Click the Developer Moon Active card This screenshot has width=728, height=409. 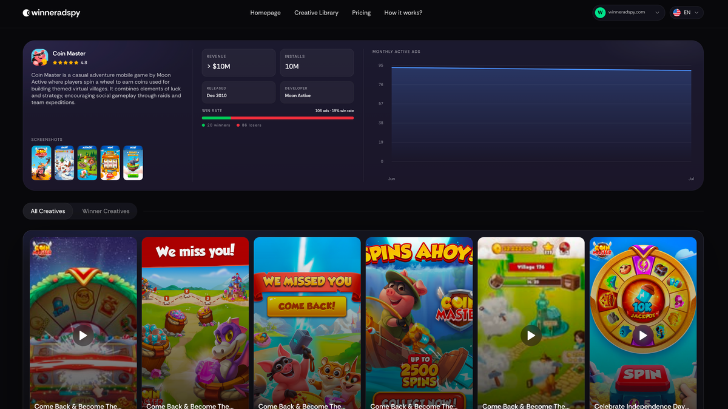(x=317, y=92)
